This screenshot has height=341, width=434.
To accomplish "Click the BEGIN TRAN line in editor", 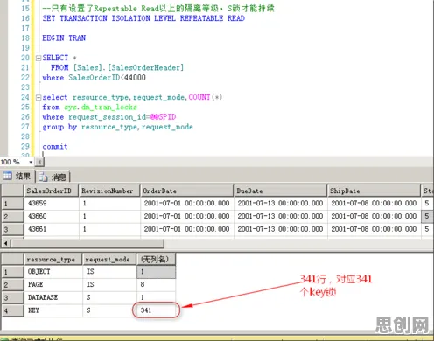I will [x=64, y=38].
